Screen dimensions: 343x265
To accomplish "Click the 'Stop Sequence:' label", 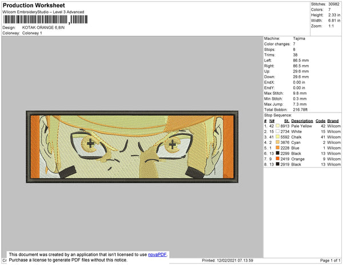I will pos(278,115).
